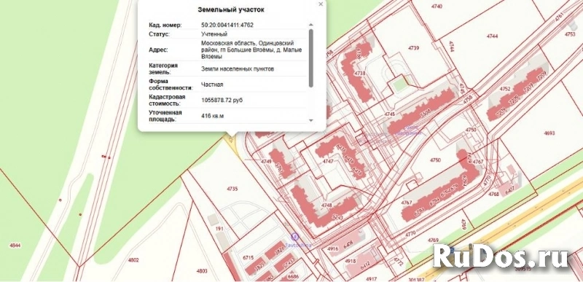Click parcel 4916 near building 6408
Viewport: 583px width, 282px height.
tap(334, 248)
